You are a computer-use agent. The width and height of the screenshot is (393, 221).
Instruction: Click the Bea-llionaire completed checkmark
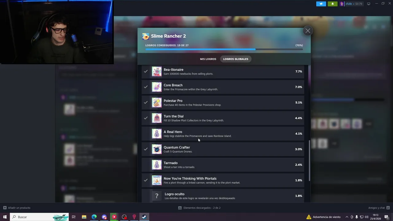tap(146, 71)
